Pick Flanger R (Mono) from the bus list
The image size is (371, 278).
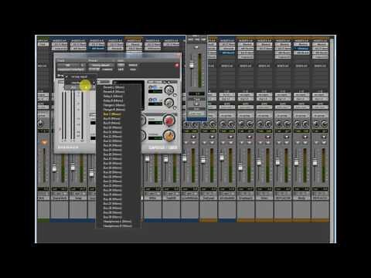point(114,110)
